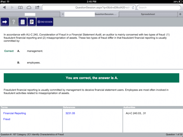The width and height of the screenshot is (183, 137).
Task: Open a new tab with the plus button
Action: 180,14
